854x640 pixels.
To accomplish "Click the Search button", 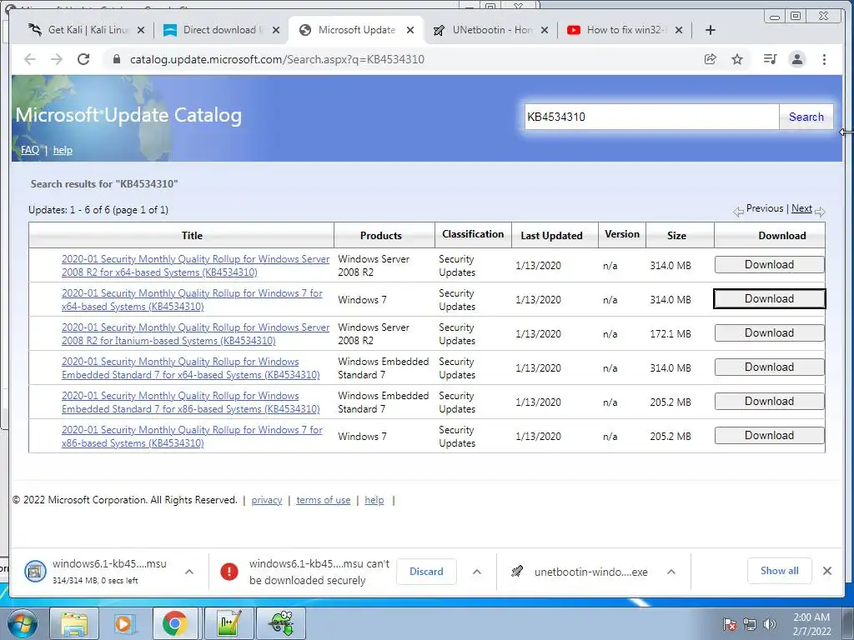I will 806,117.
